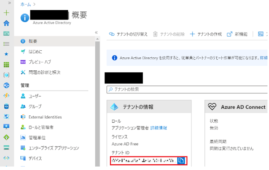Copy tenant ID with the clipboard icon

(x=181, y=160)
